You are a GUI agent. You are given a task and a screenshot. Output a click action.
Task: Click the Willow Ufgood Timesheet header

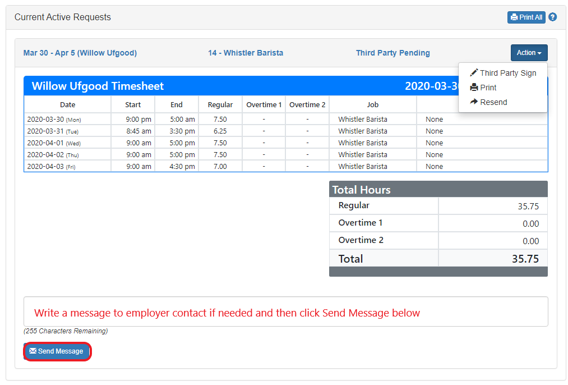[x=98, y=86]
